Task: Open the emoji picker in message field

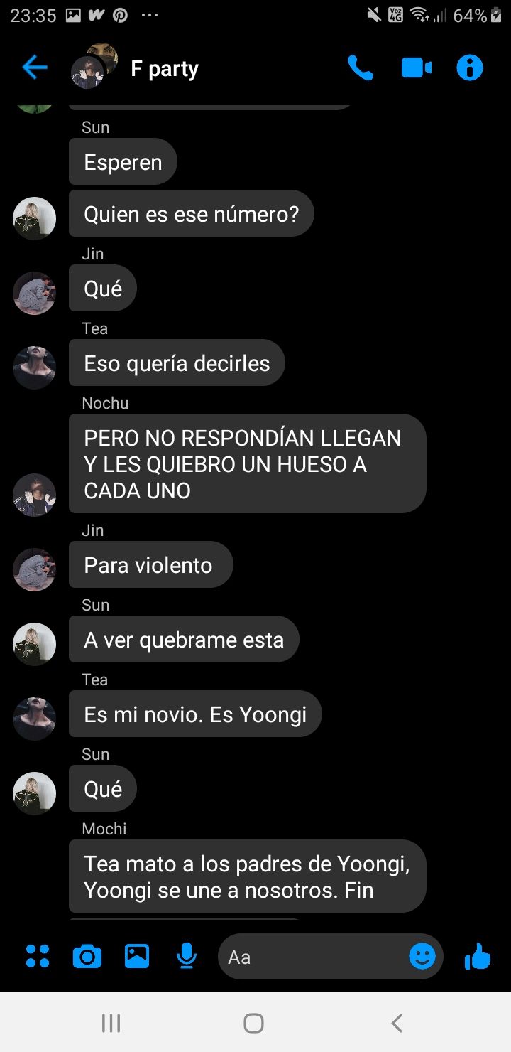Action: (422, 956)
